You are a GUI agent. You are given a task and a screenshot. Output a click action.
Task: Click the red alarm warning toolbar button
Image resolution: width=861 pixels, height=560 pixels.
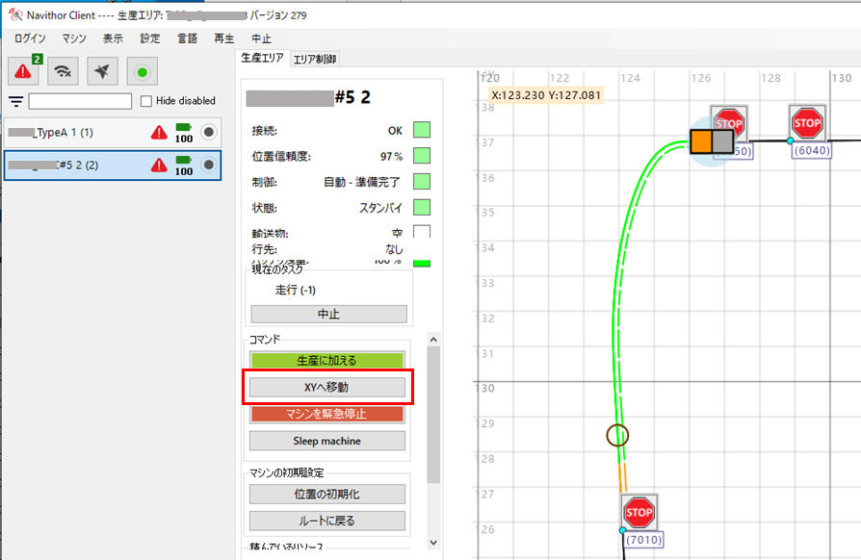[x=23, y=71]
